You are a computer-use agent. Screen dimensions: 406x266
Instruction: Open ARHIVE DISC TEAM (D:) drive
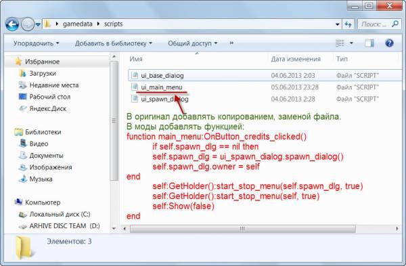click(64, 226)
